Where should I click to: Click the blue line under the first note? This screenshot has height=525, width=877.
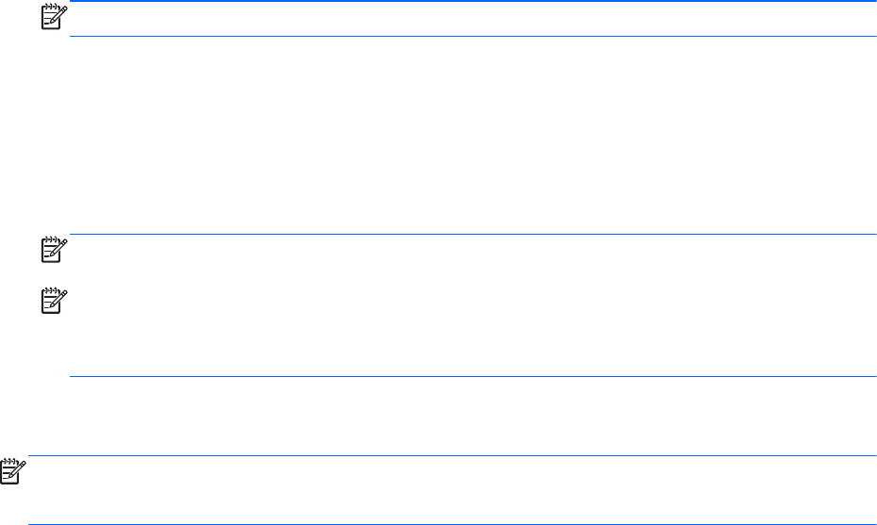coord(472,37)
